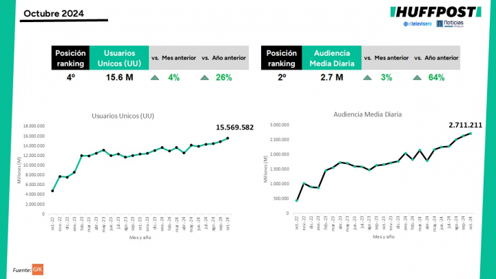Screen dimensions: 496x279
Task: Click green up triangle beside 3%
Action: (367, 78)
